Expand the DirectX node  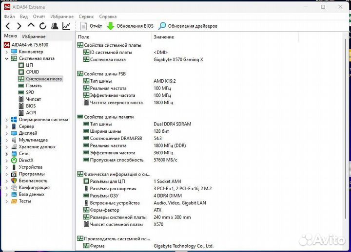click(6, 161)
